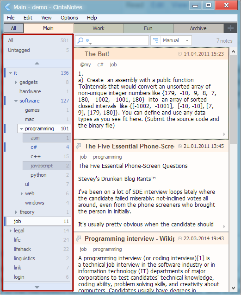Click the clock icon beside 22.03.2014 date
Viewport: 241px width, 295px height.
[180, 238]
